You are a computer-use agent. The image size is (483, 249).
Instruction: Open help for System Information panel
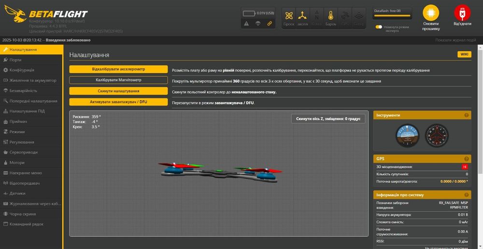467,195
